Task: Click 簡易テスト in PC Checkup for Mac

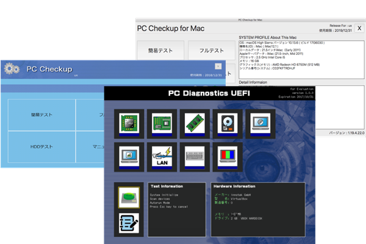Action: coord(160,51)
